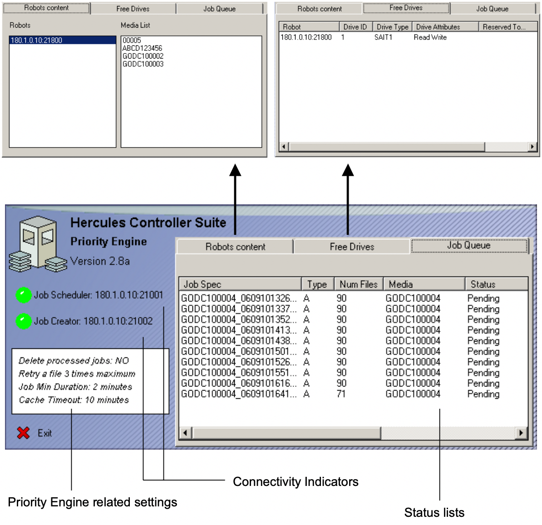Screen dimensions: 542x525
Task: Select media GODC100003 in Media List
Action: [x=143, y=64]
